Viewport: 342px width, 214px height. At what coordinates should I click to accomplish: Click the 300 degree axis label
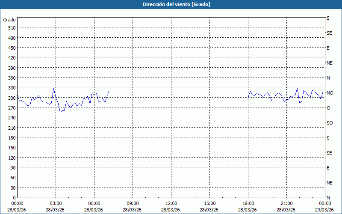[x=12, y=98]
